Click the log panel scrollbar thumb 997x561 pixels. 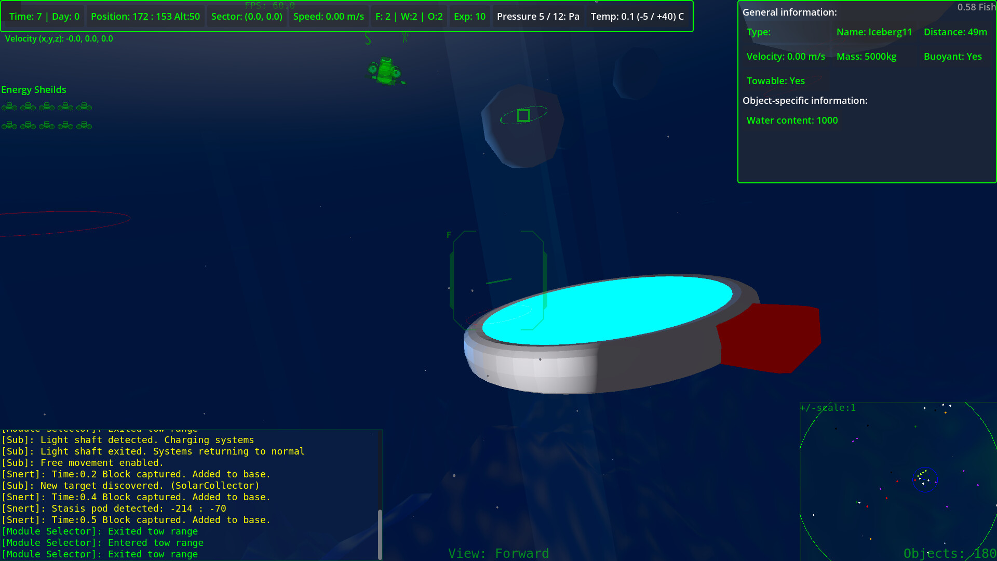(380, 534)
